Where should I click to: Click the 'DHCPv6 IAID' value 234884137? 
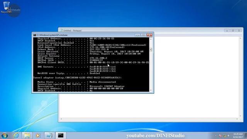tap(96, 60)
